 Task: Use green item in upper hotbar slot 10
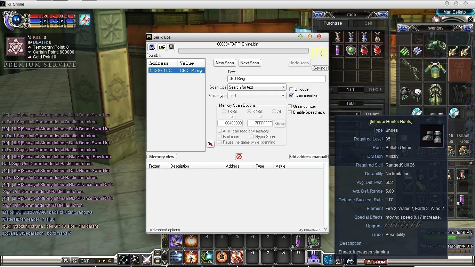click(314, 241)
